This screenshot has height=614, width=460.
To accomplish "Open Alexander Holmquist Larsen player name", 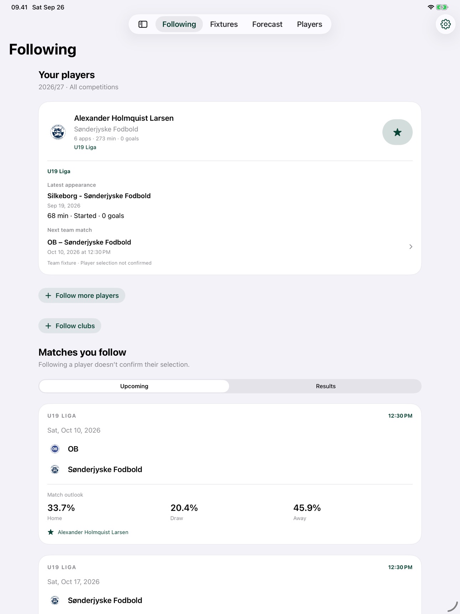I will click(124, 118).
